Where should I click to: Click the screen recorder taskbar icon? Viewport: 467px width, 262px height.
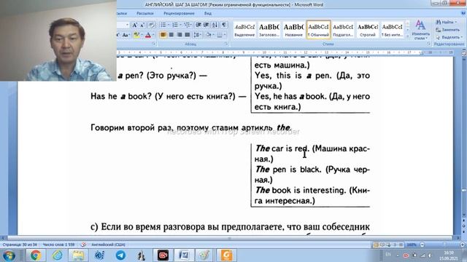tap(163, 255)
